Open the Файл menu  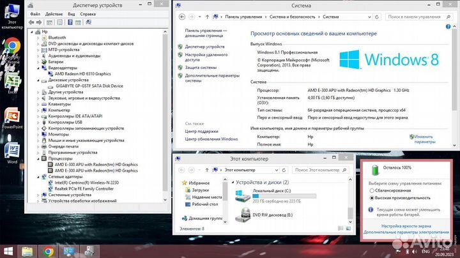pos(35,14)
